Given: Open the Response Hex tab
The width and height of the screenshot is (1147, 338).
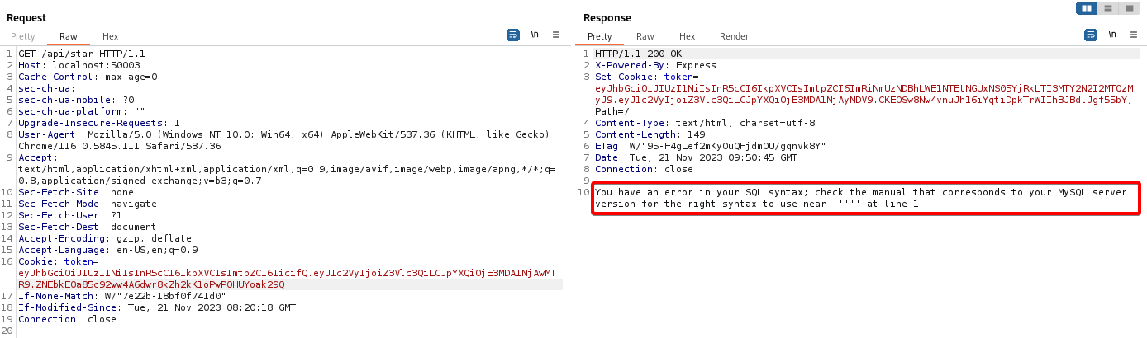Looking at the screenshot, I should tap(687, 36).
